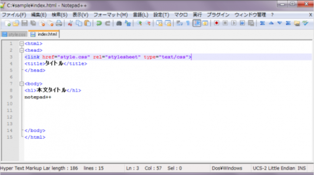The image size is (314, 175).
Task: Open the 検索(S) menu
Action: click(x=59, y=15)
